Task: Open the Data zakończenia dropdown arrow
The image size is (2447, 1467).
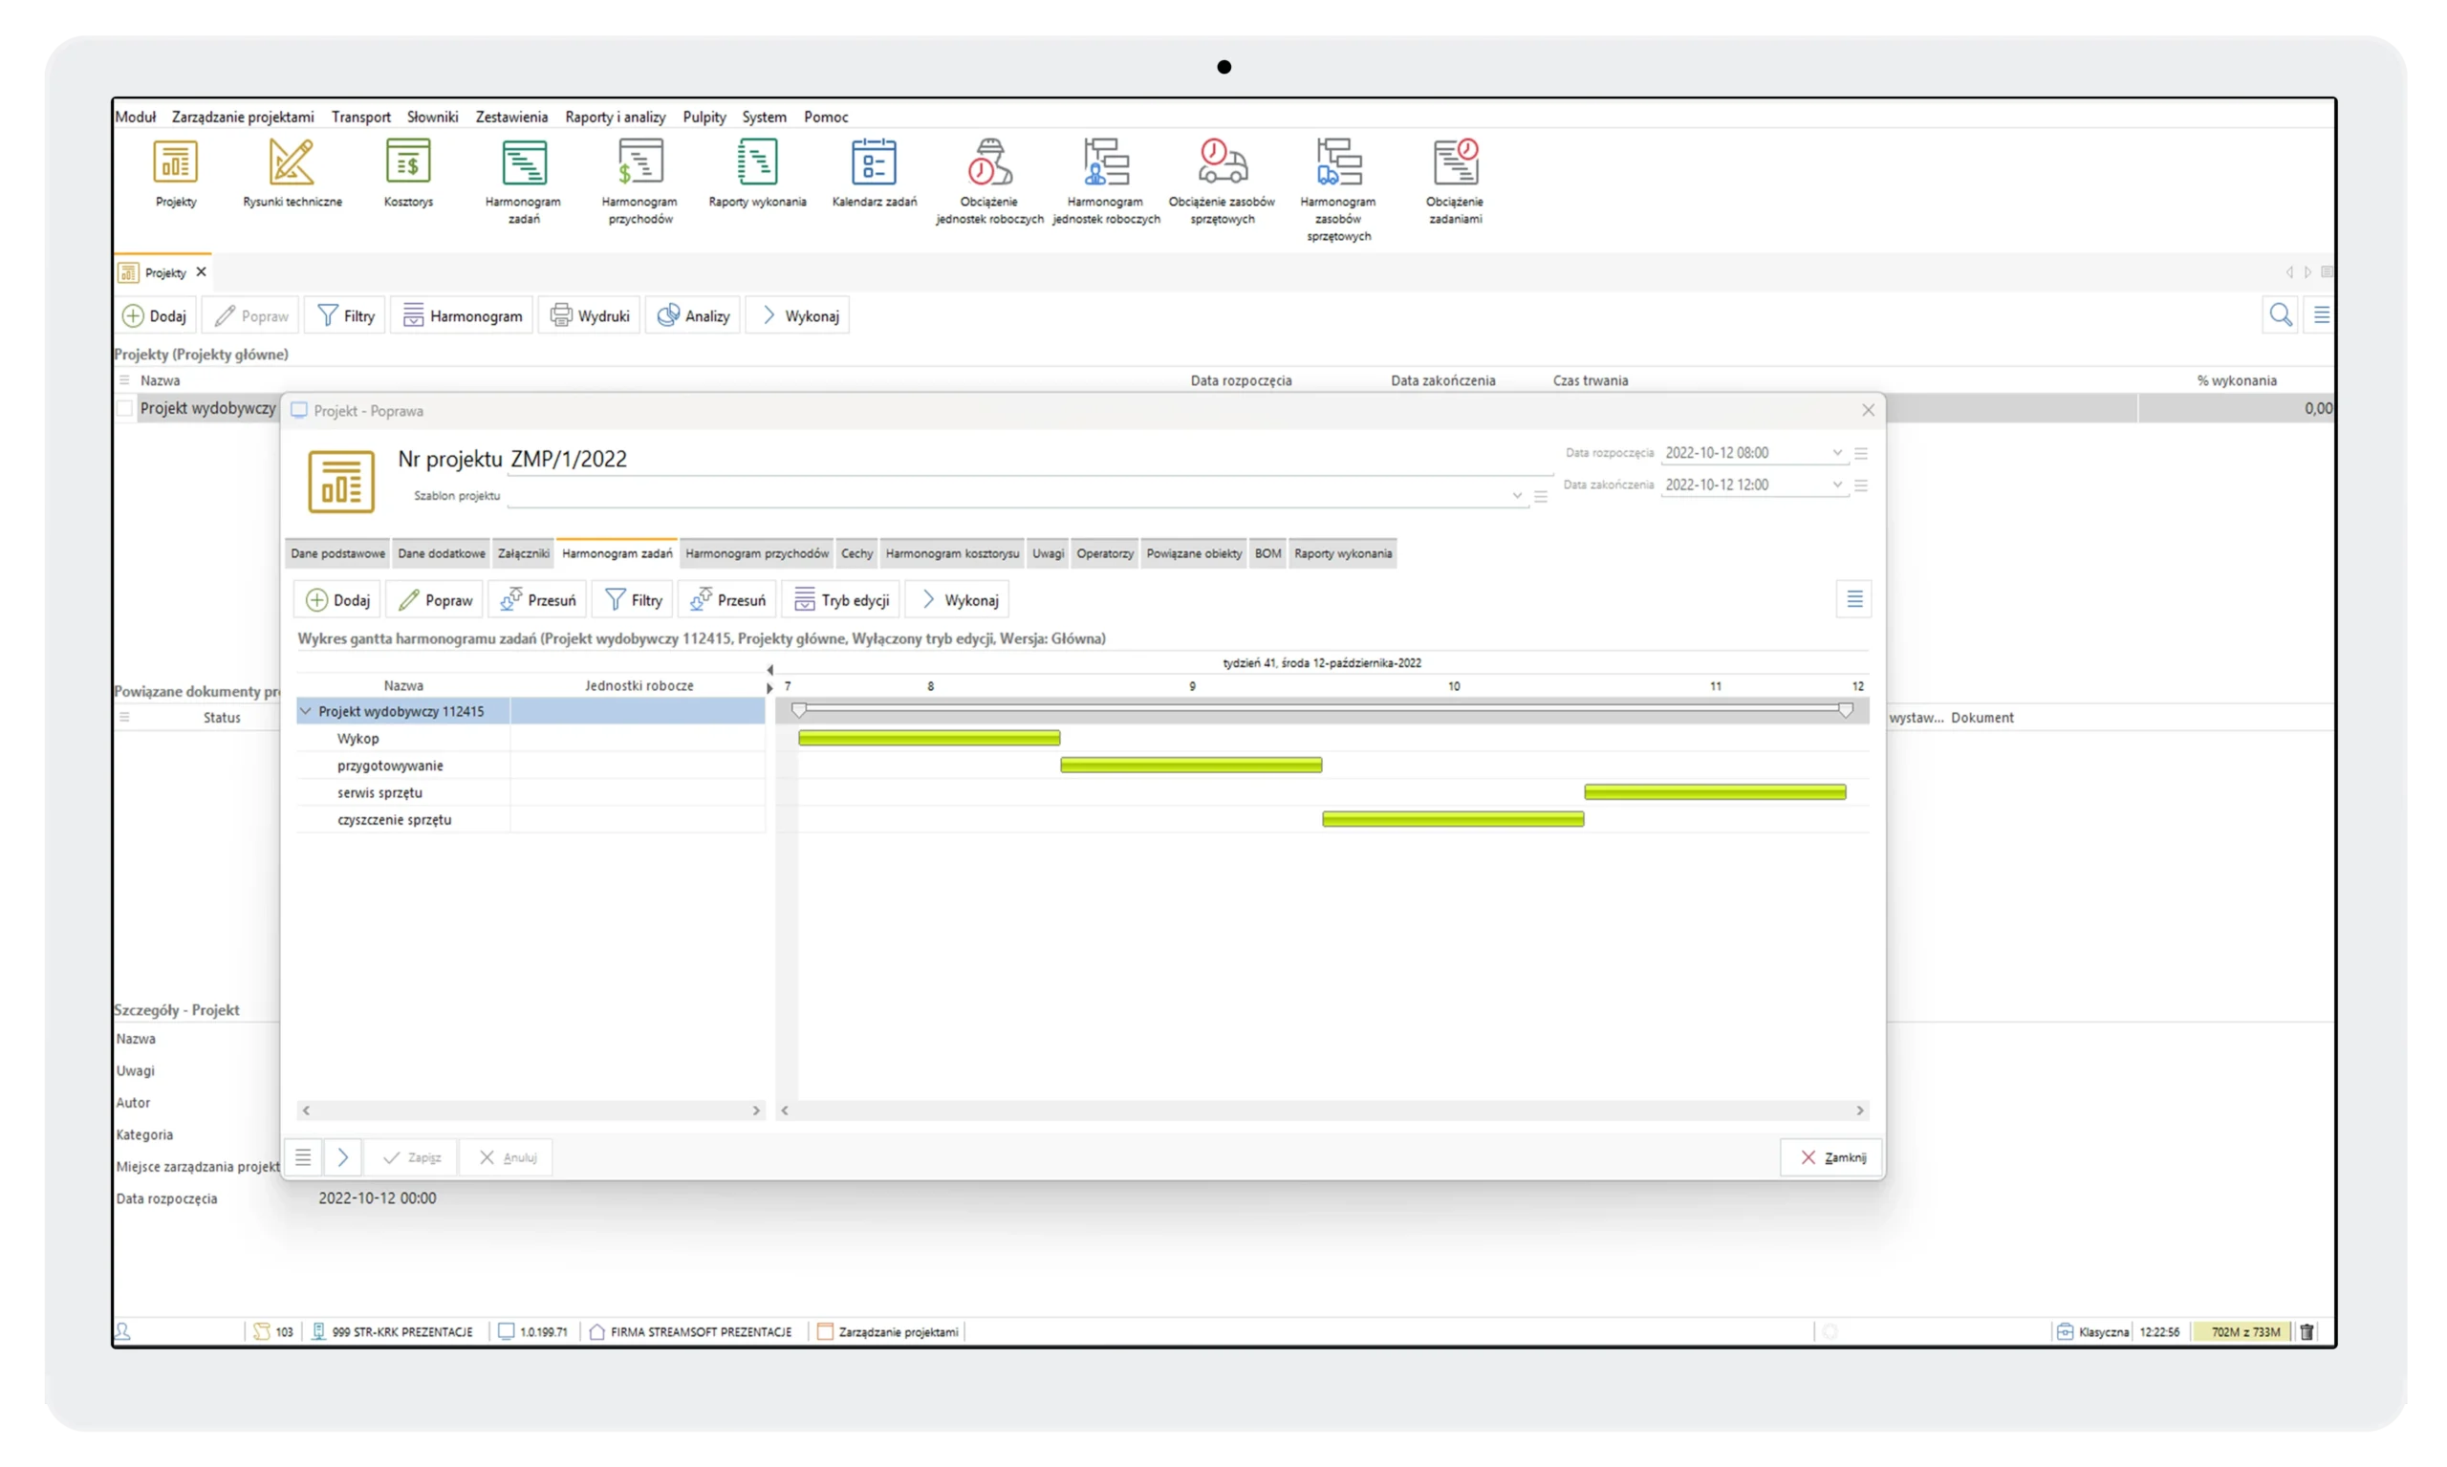Action: (1837, 485)
